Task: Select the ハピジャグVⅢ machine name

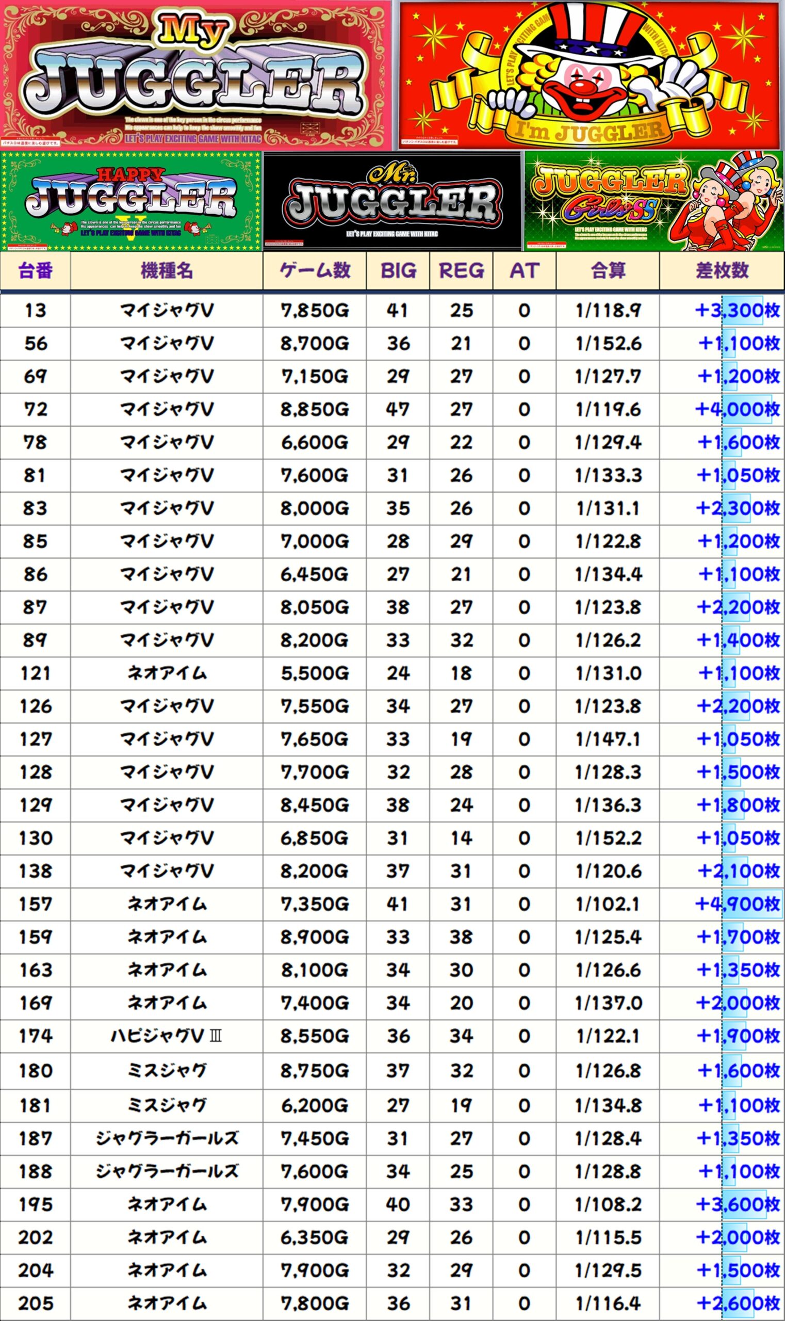Action: click(x=167, y=1036)
